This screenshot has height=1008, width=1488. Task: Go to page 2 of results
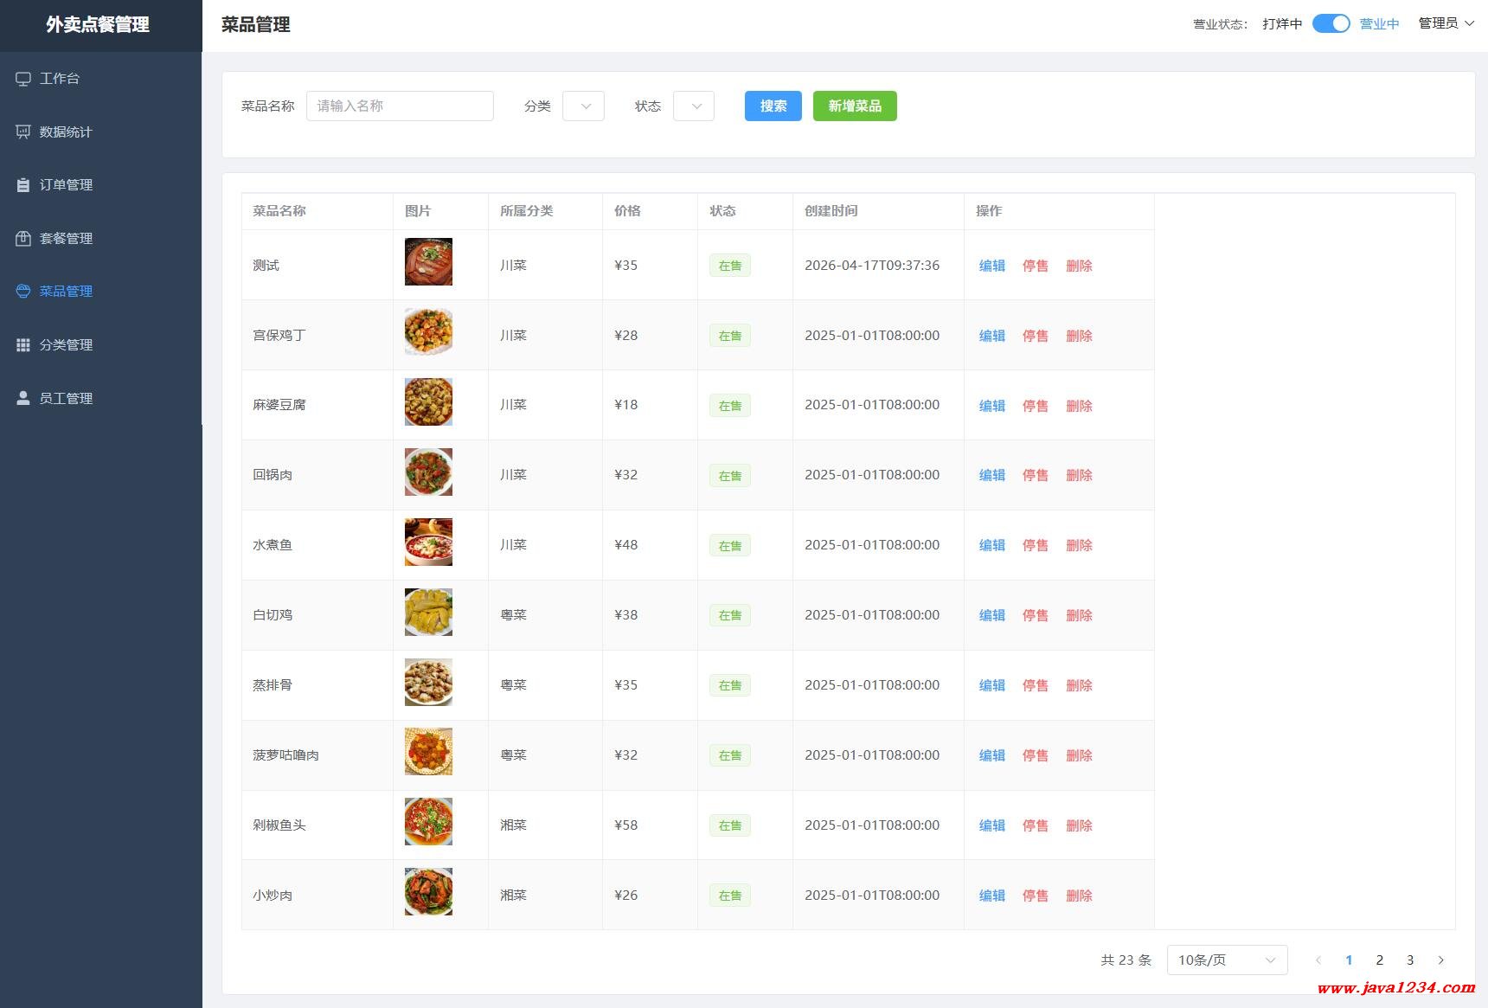(x=1379, y=960)
